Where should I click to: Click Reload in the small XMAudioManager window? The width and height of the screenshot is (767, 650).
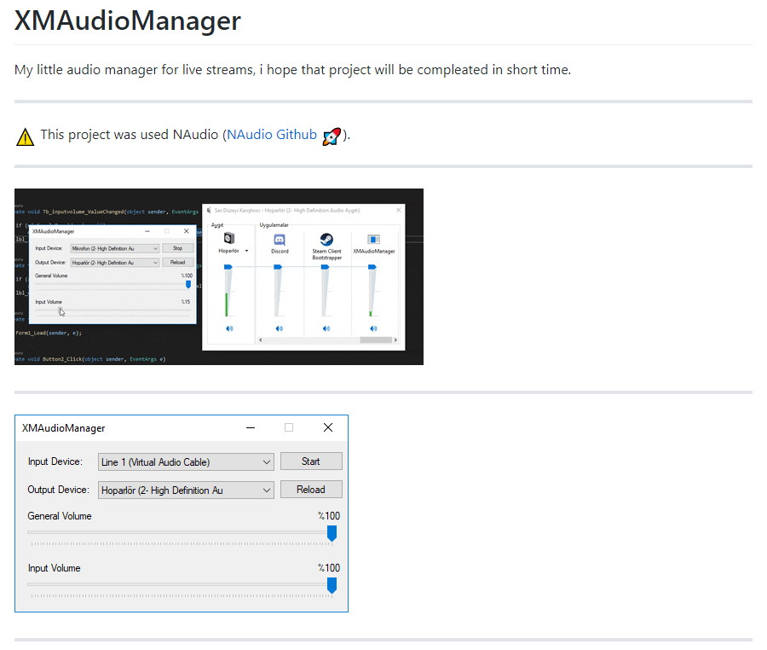pos(177,263)
